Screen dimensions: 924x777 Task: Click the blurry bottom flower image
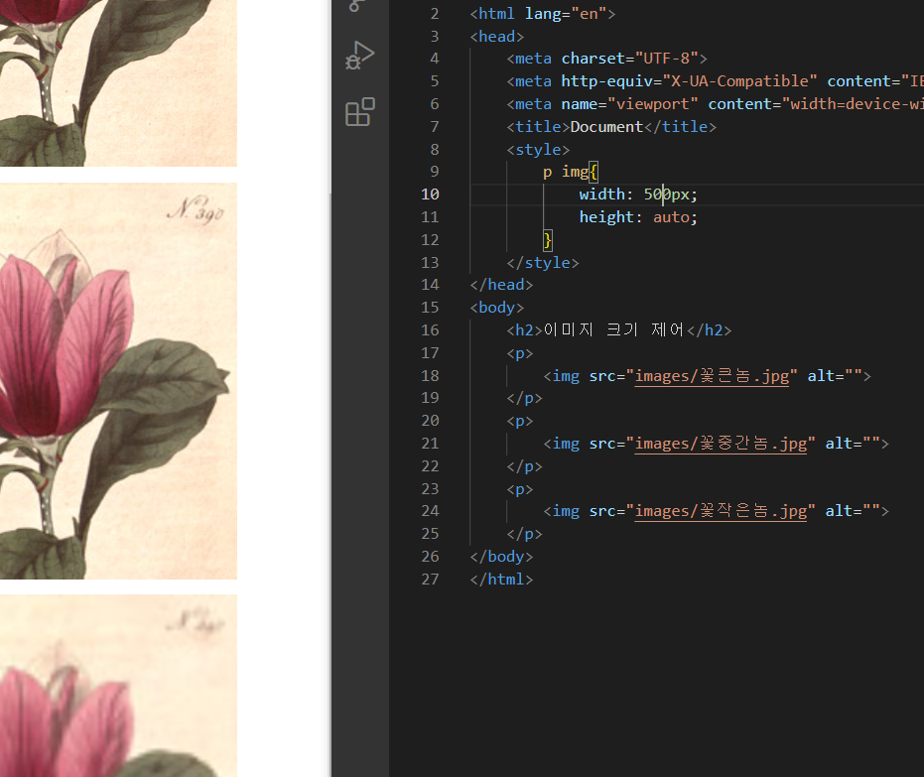click(x=118, y=686)
